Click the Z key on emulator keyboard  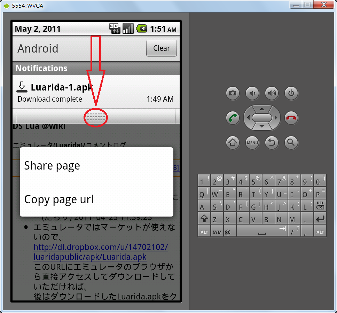[x=217, y=218]
